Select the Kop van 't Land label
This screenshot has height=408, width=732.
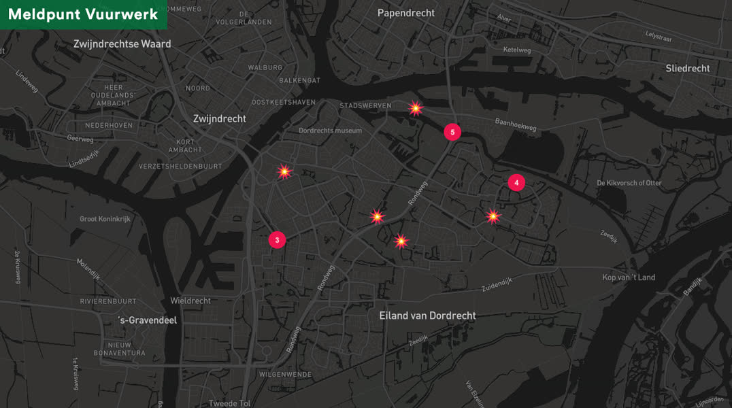click(x=629, y=277)
